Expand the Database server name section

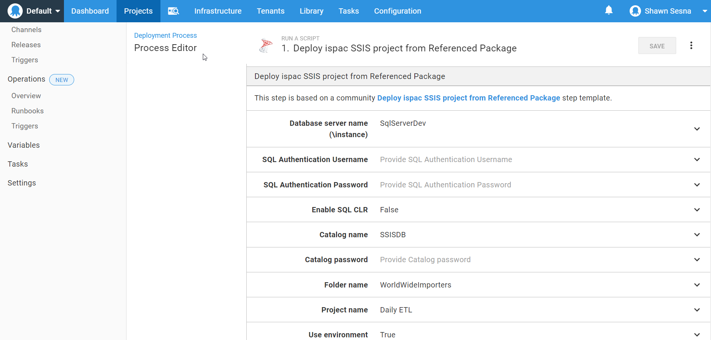pyautogui.click(x=697, y=129)
